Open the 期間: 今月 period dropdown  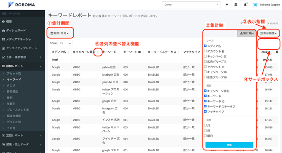(59, 33)
